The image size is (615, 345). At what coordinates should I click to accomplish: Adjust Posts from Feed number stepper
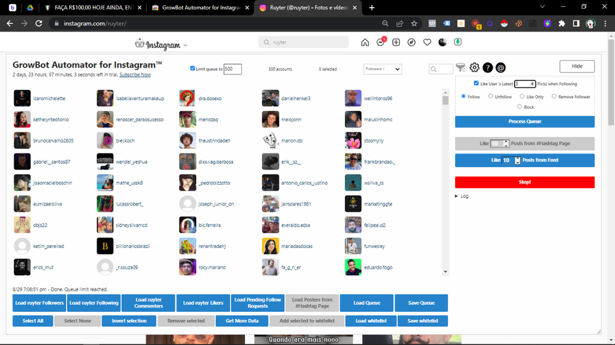(517, 160)
